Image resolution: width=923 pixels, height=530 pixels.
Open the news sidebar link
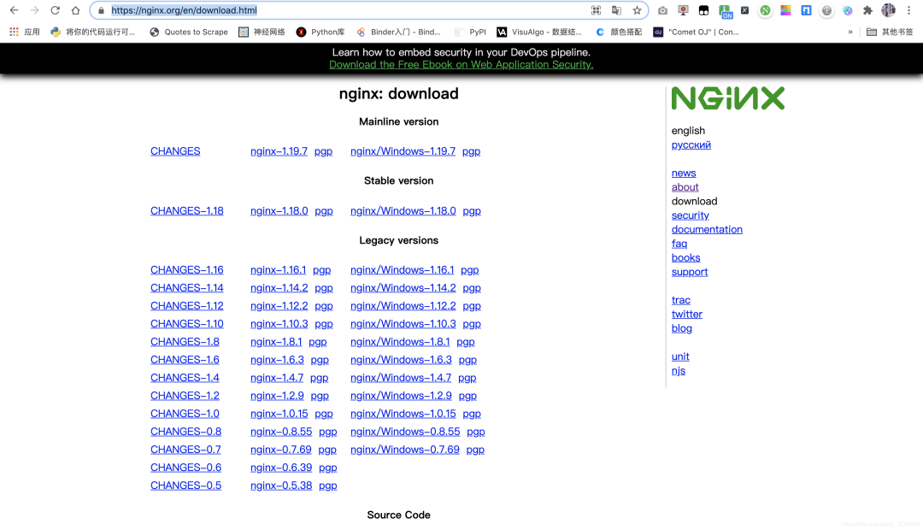tap(684, 174)
